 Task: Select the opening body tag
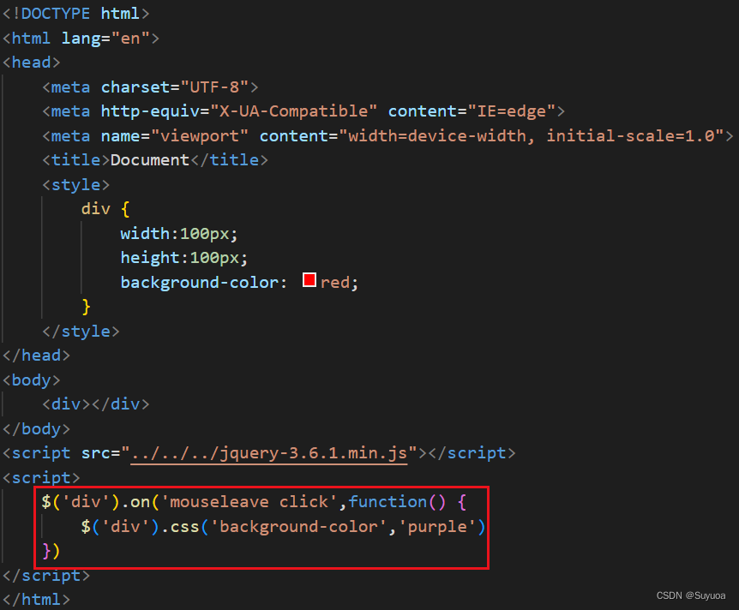click(31, 380)
